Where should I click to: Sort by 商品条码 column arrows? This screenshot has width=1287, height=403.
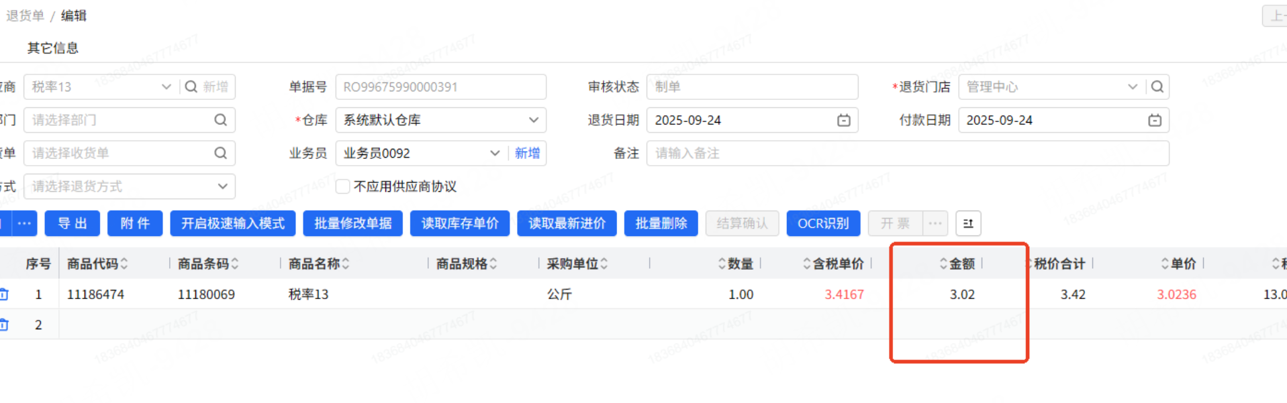tap(235, 264)
